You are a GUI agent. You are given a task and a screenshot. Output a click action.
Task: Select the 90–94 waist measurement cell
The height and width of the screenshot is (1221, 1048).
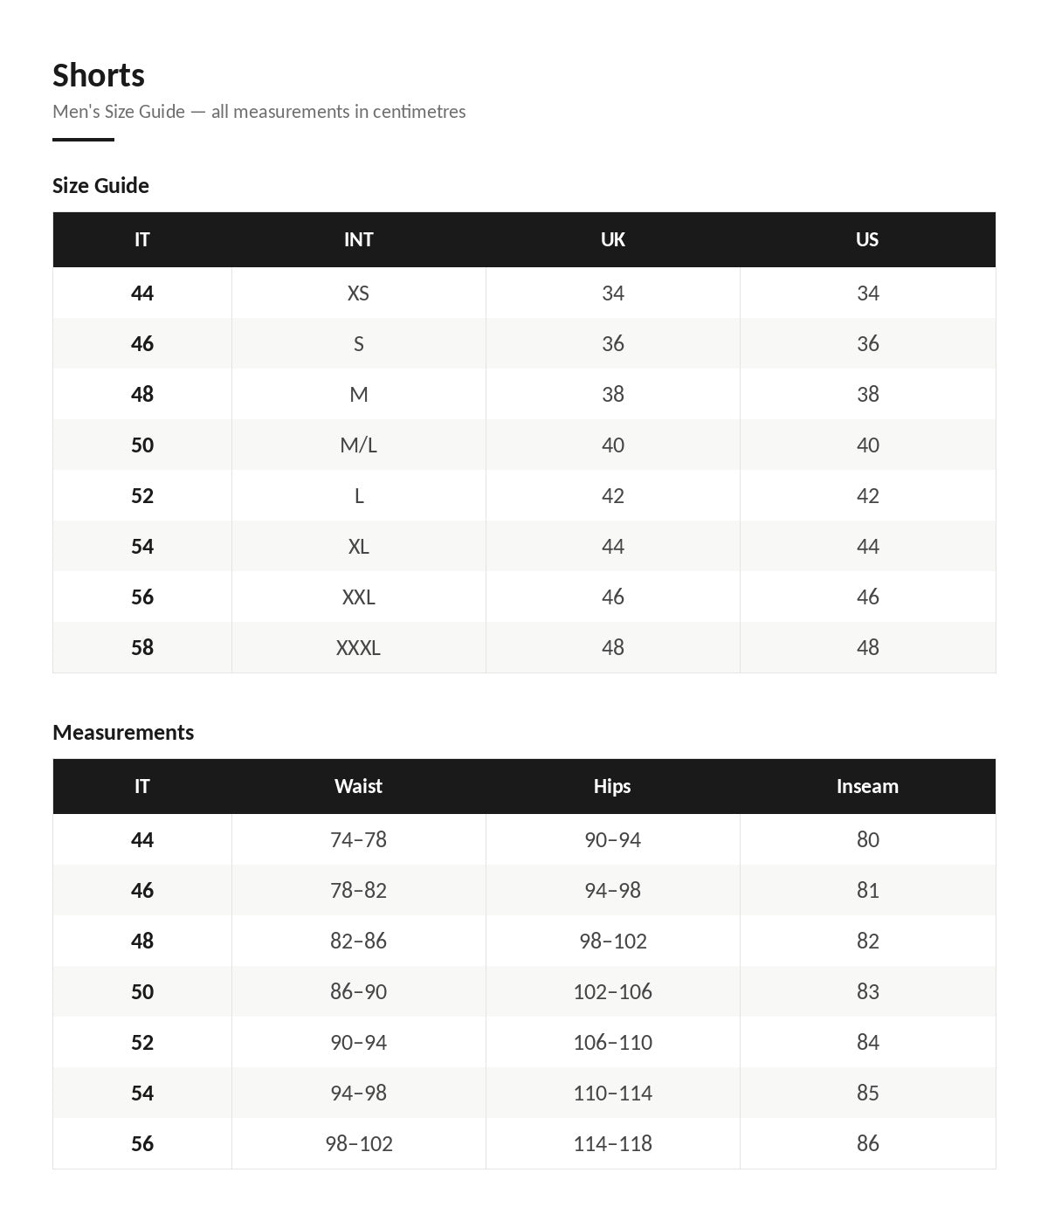click(x=358, y=1042)
